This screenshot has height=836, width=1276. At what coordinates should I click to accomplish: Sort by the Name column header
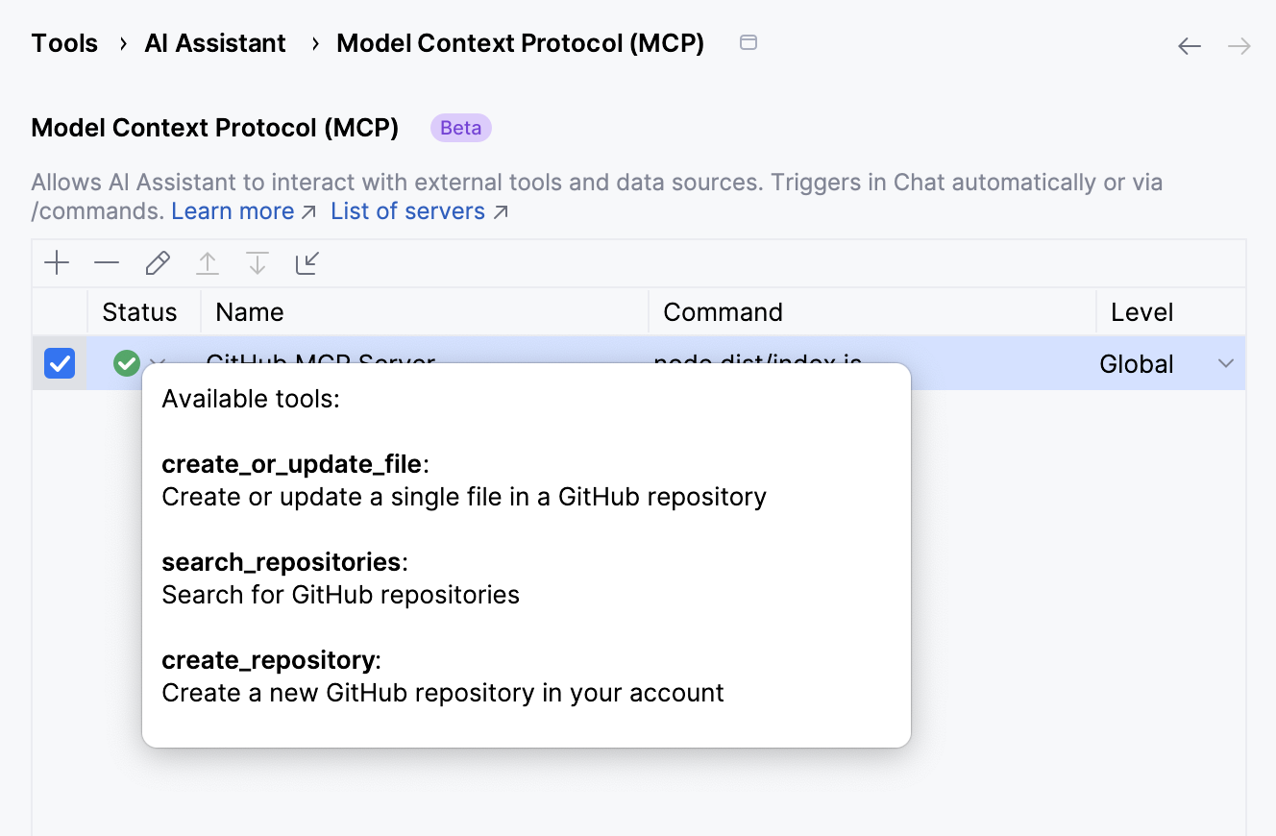[250, 312]
